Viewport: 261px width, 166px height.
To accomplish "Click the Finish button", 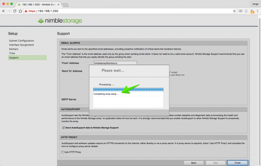I will click(238, 163).
